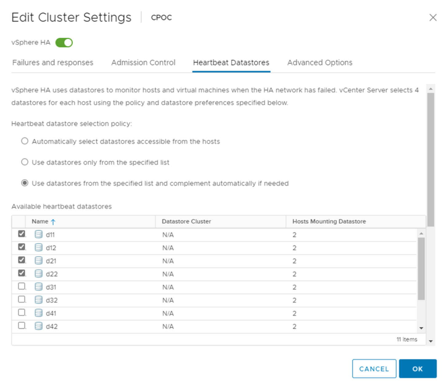
Task: Click the CANCEL button
Action: pyautogui.click(x=374, y=369)
